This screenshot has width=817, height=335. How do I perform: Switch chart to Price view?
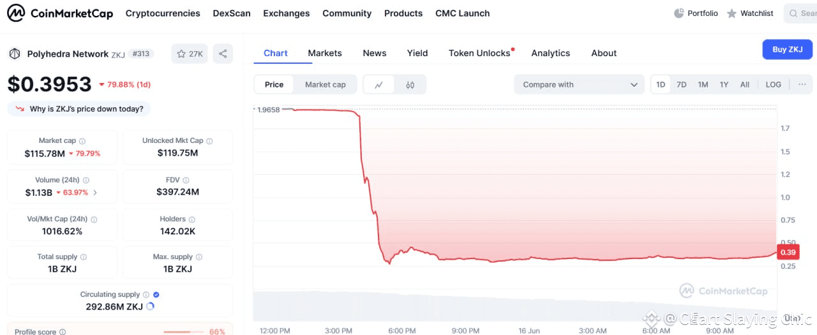click(x=274, y=84)
